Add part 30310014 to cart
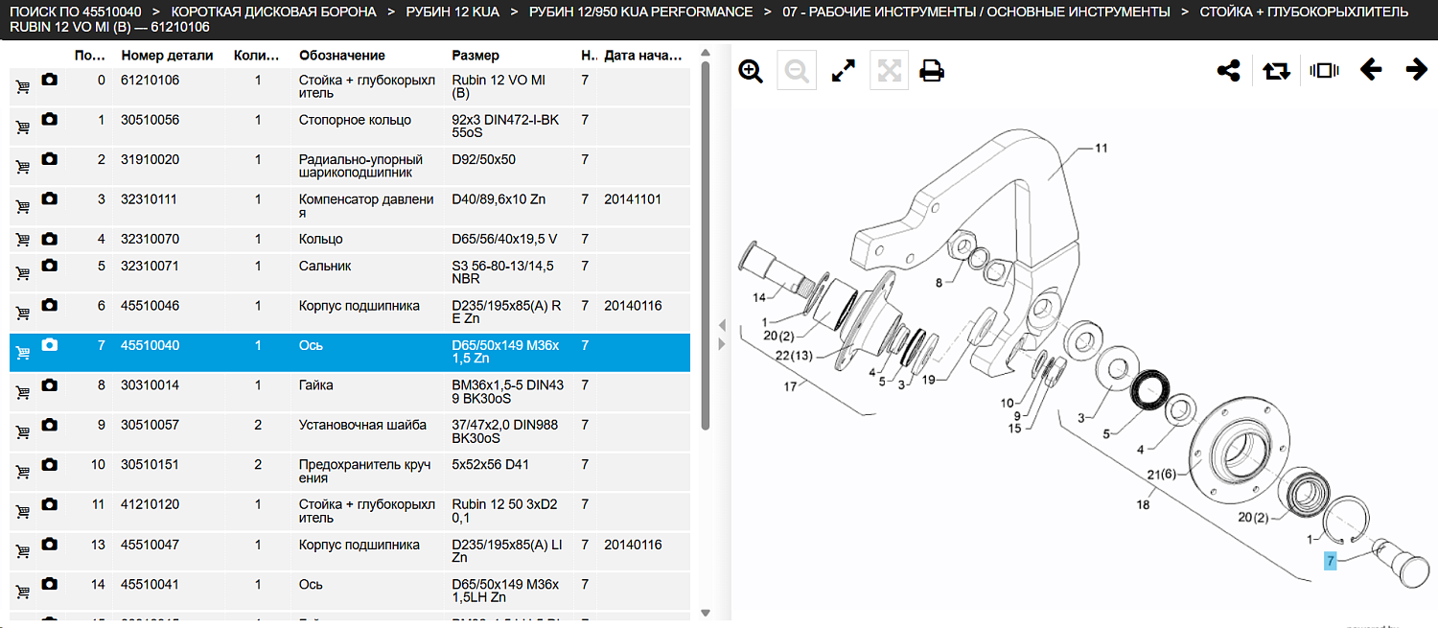1438x628 pixels. [x=22, y=392]
